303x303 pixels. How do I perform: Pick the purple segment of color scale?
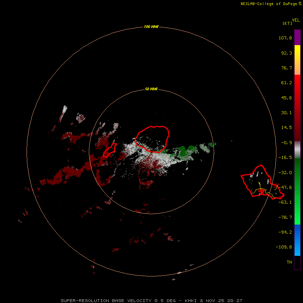tap(297, 37)
